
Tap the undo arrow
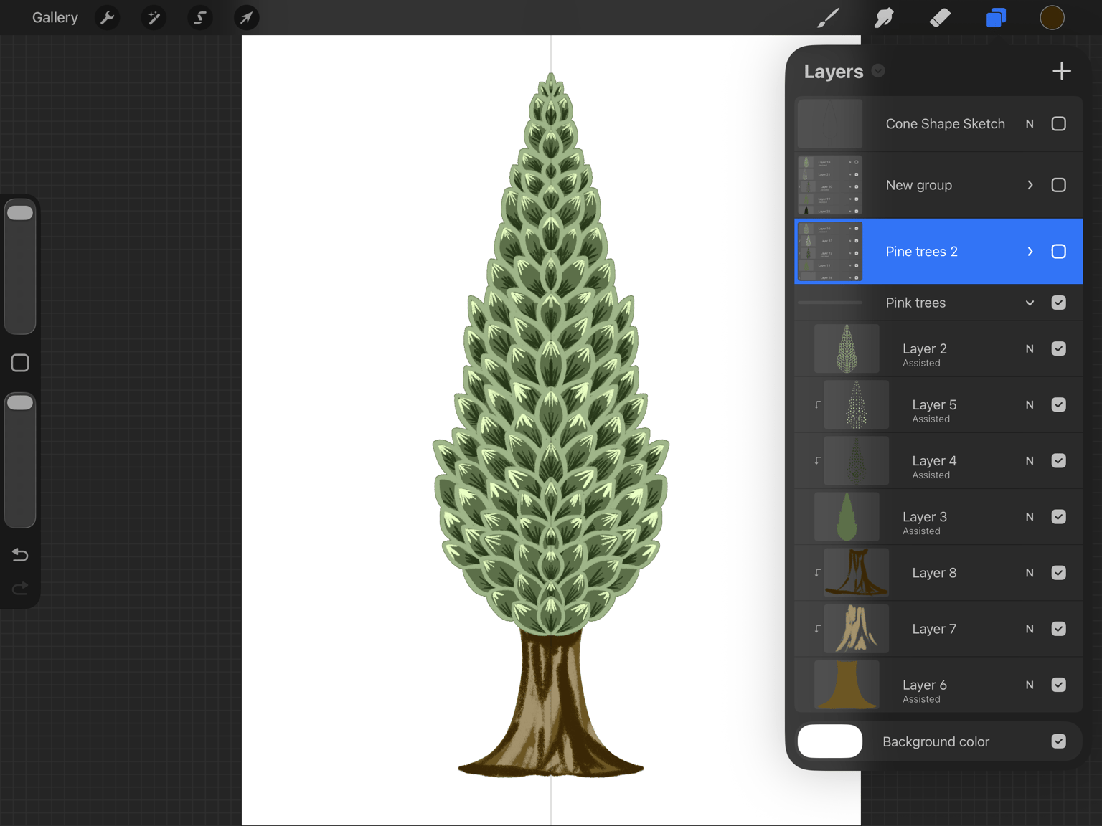20,555
